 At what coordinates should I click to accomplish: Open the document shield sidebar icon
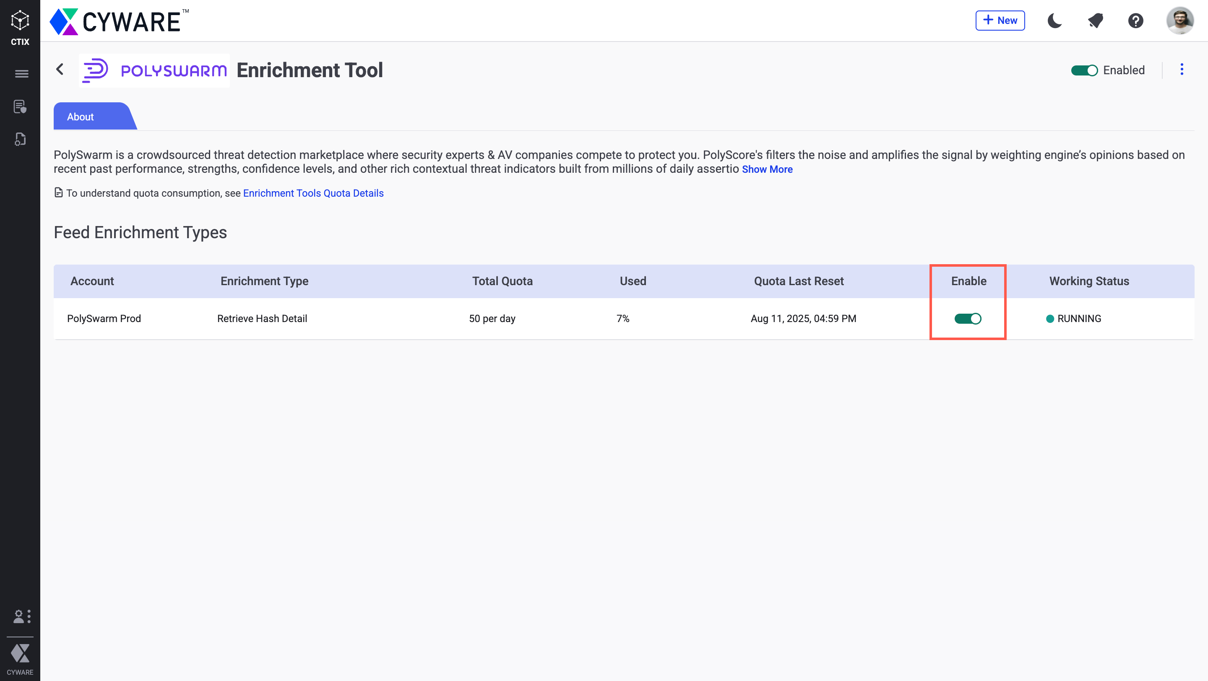click(20, 107)
